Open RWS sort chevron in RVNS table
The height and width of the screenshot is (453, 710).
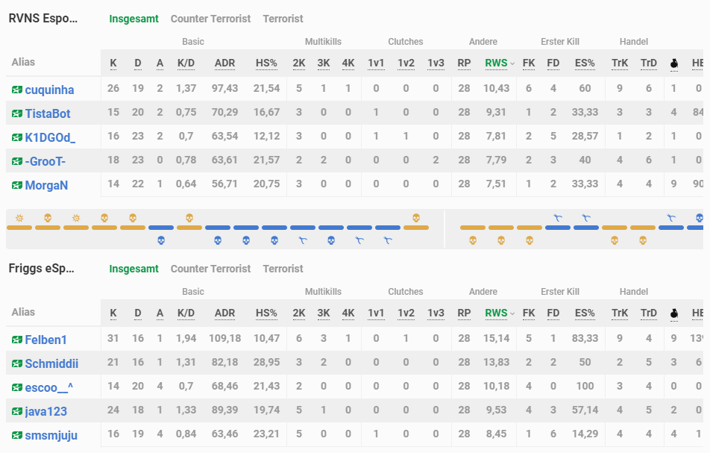[x=512, y=64]
